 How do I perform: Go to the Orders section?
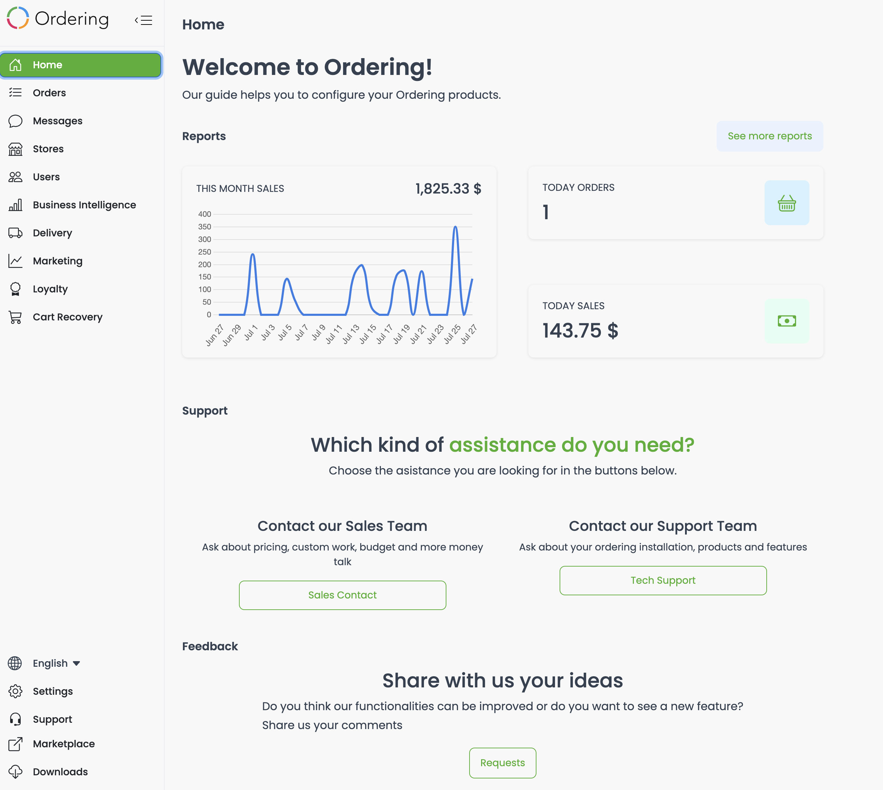pos(81,92)
